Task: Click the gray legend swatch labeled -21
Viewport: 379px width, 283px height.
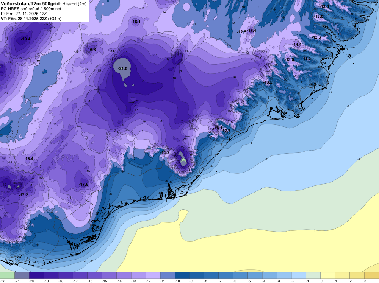Action: pyautogui.click(x=22, y=275)
